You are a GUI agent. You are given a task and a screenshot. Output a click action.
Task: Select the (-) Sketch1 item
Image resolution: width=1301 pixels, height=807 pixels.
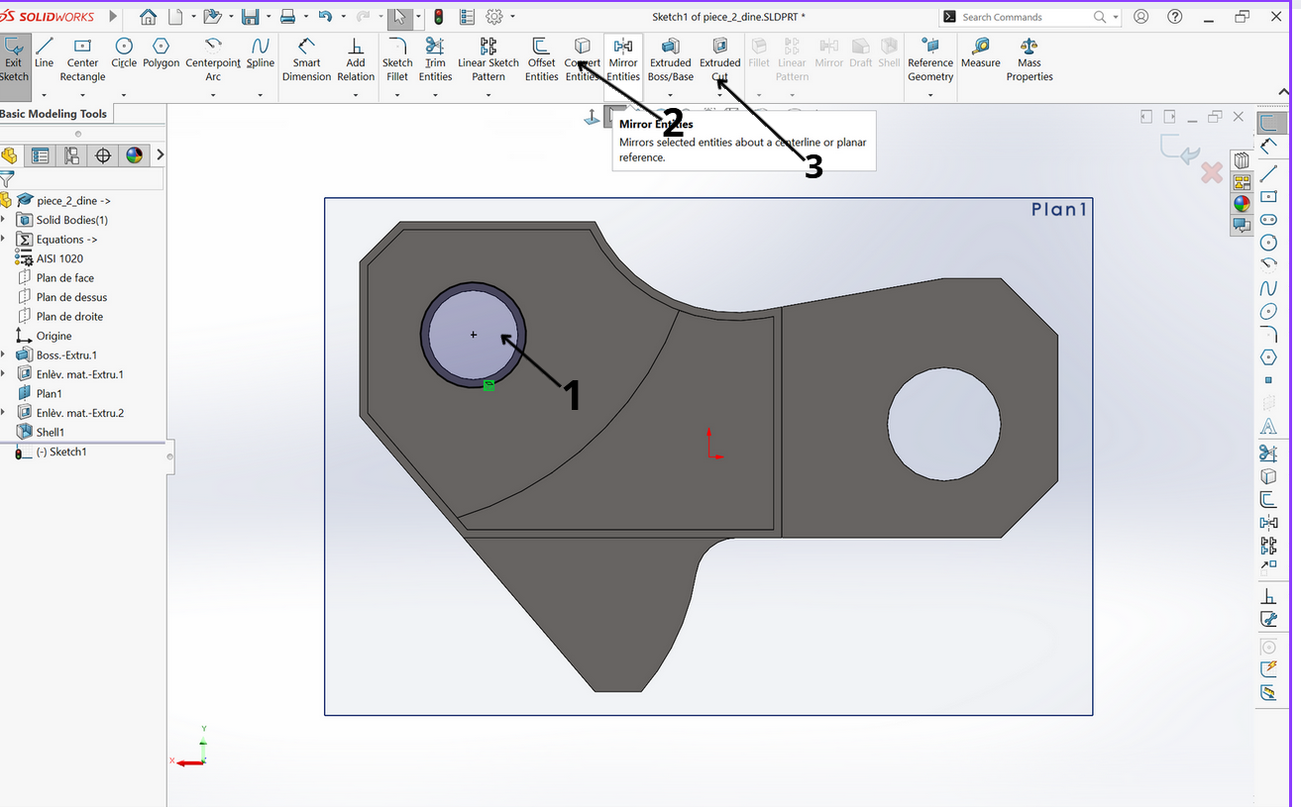pos(61,452)
